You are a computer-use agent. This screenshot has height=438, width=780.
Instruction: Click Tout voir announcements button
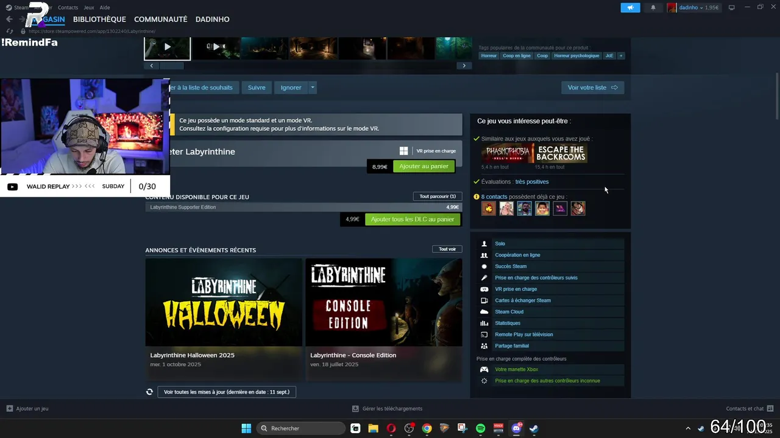coord(447,249)
